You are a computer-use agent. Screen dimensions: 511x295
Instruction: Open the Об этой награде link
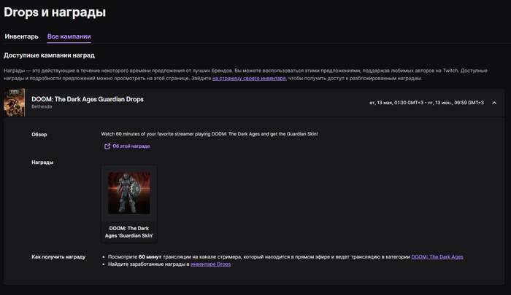pos(131,146)
